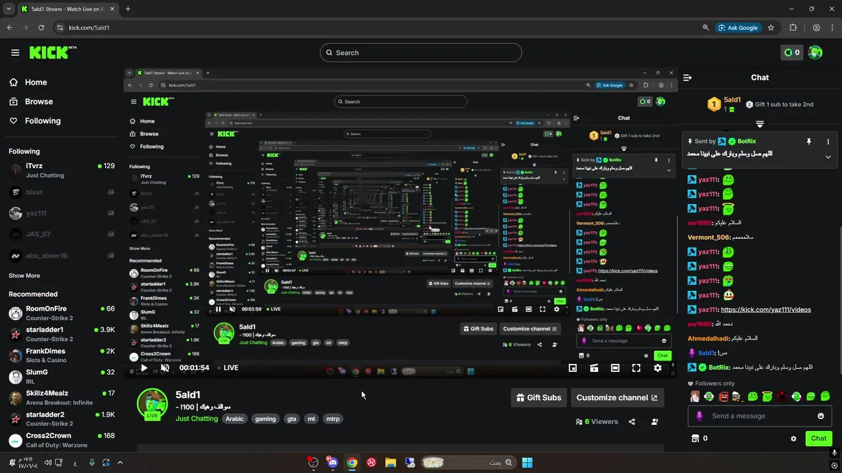Open the Just Chatting category link
This screenshot has height=473, width=842.
(x=197, y=418)
